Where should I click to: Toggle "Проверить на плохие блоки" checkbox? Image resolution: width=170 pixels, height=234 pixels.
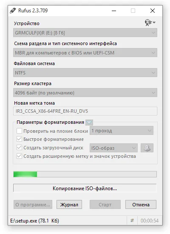point(19,131)
